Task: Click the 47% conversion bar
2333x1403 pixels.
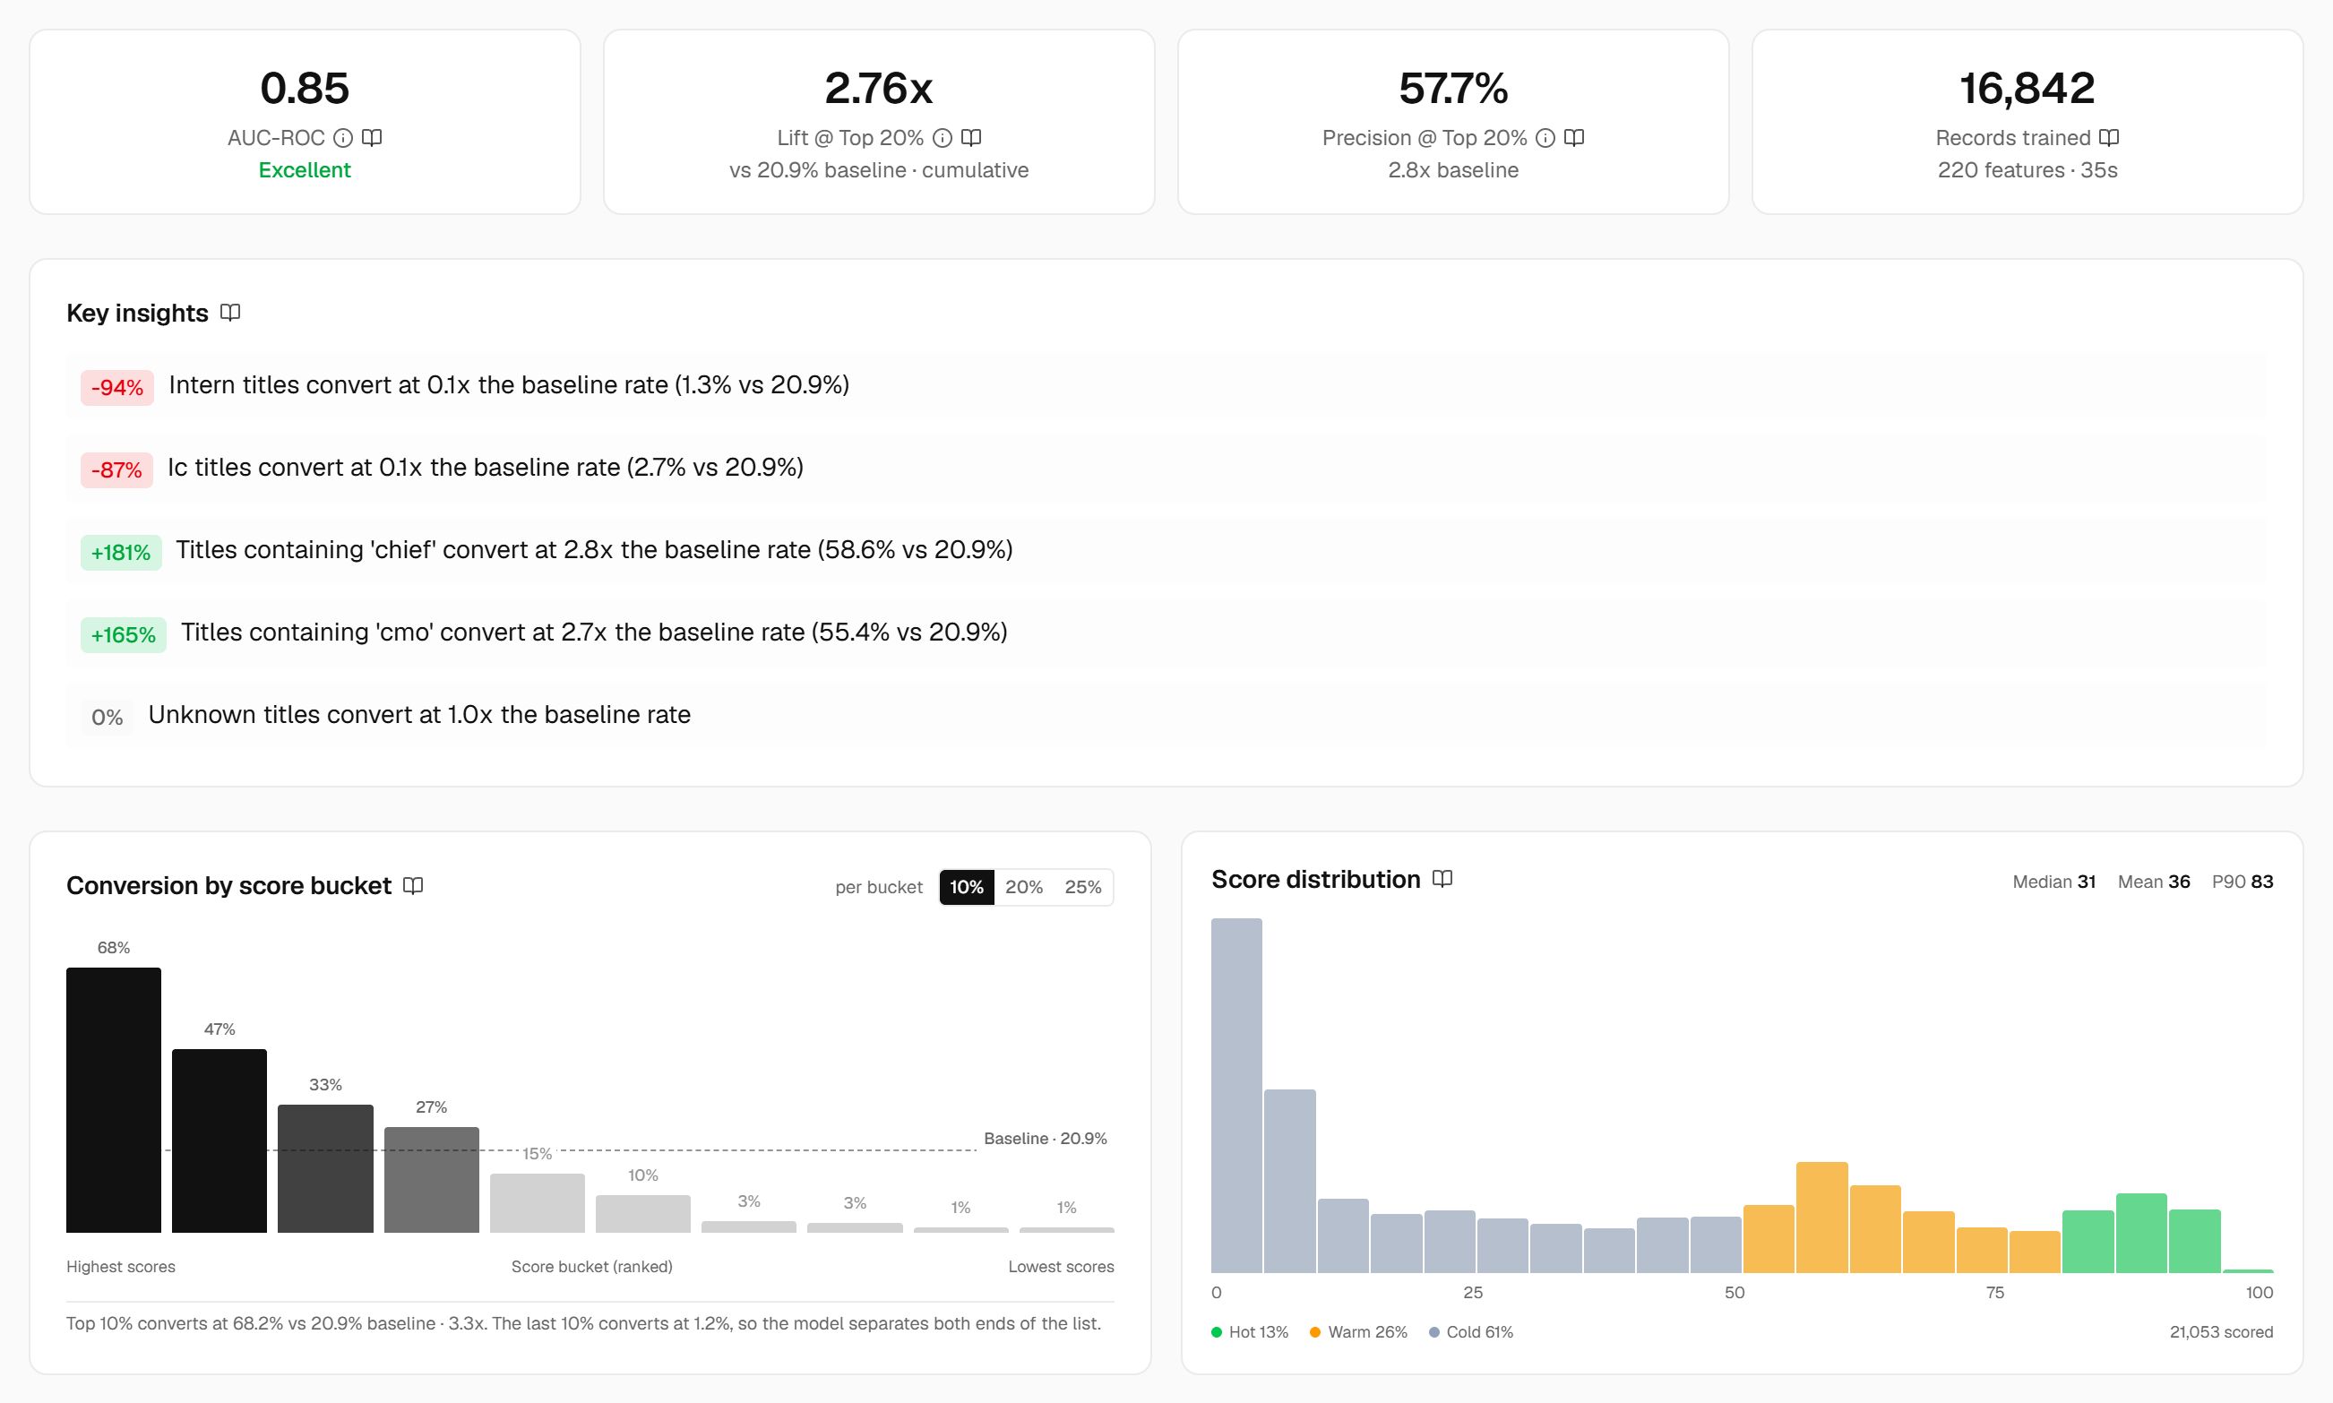Action: click(x=220, y=1141)
